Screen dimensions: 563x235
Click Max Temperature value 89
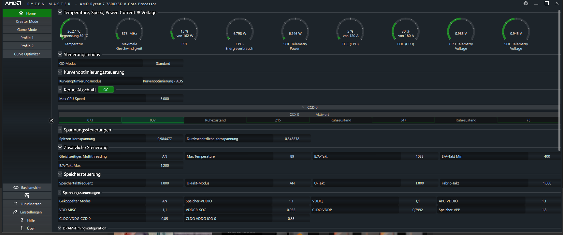(x=292, y=156)
